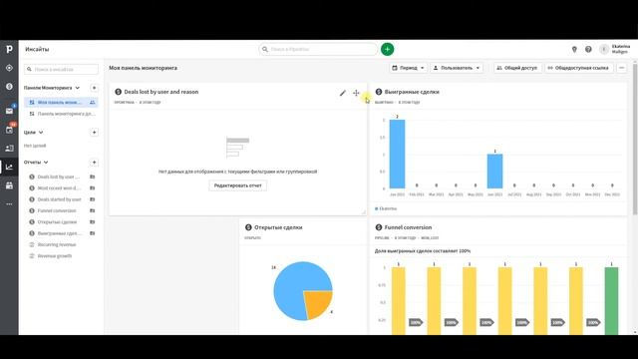
Task: Click the Pipedrive global search field
Action: [318, 49]
